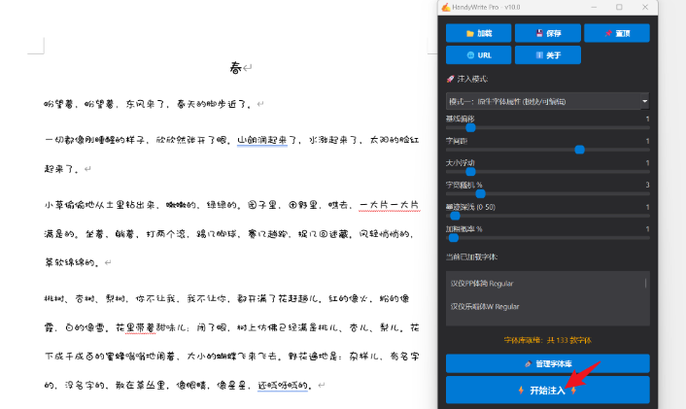Image resolution: width=686 pixels, height=409 pixels.
Task: Click the HandyWrite Pro app logo icon
Action: point(447,7)
